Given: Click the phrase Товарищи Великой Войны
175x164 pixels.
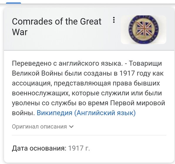Looking at the screenshot, I should (87, 68).
